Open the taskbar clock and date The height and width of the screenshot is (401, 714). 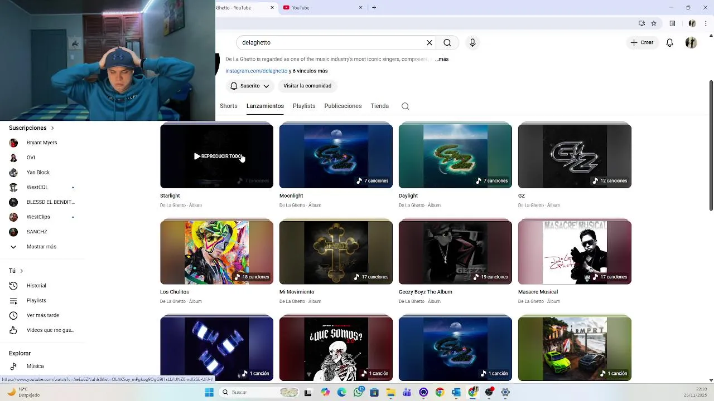pos(695,392)
